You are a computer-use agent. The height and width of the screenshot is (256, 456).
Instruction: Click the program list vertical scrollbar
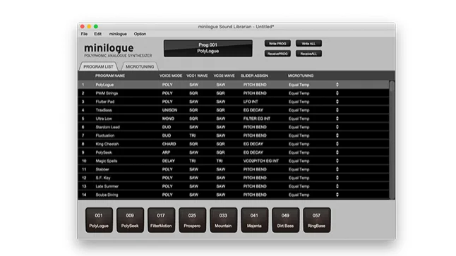pyautogui.click(x=392, y=140)
